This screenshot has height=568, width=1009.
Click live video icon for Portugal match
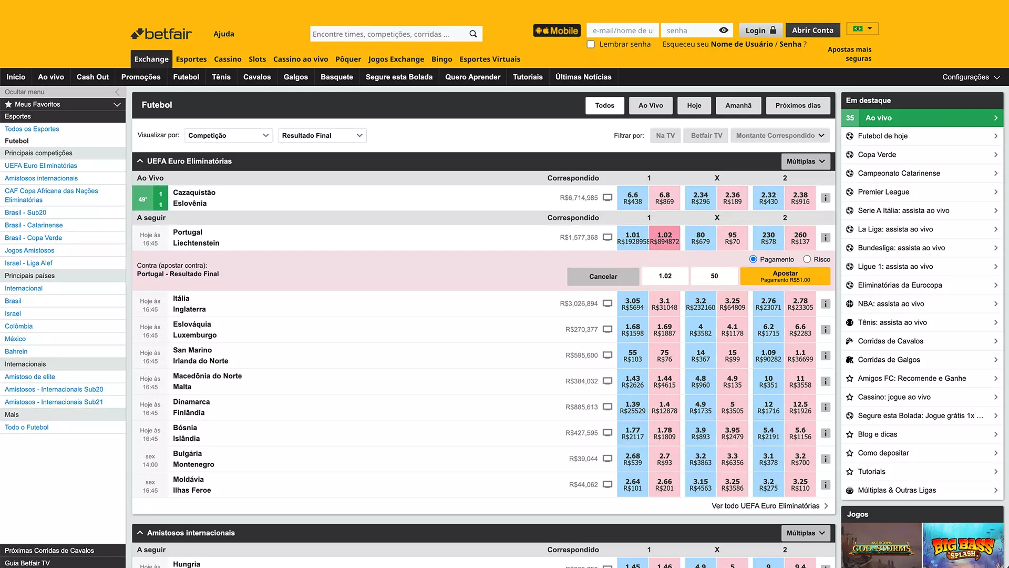click(608, 237)
